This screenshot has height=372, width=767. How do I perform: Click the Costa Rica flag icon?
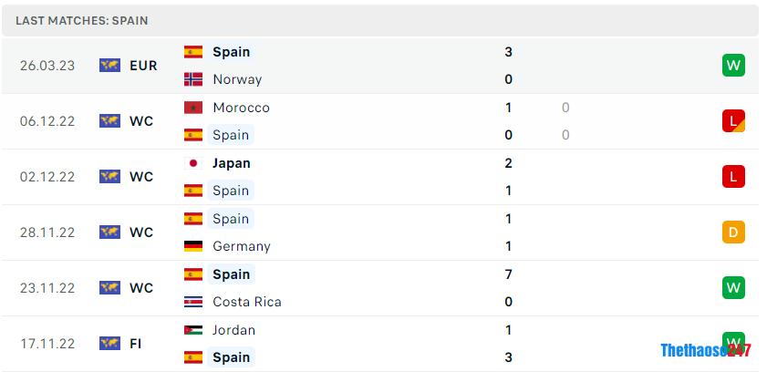point(193,302)
